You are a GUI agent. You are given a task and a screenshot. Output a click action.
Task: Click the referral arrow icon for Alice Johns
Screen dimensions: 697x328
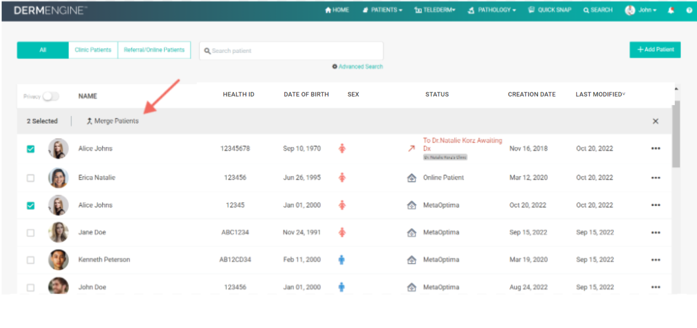click(x=412, y=148)
